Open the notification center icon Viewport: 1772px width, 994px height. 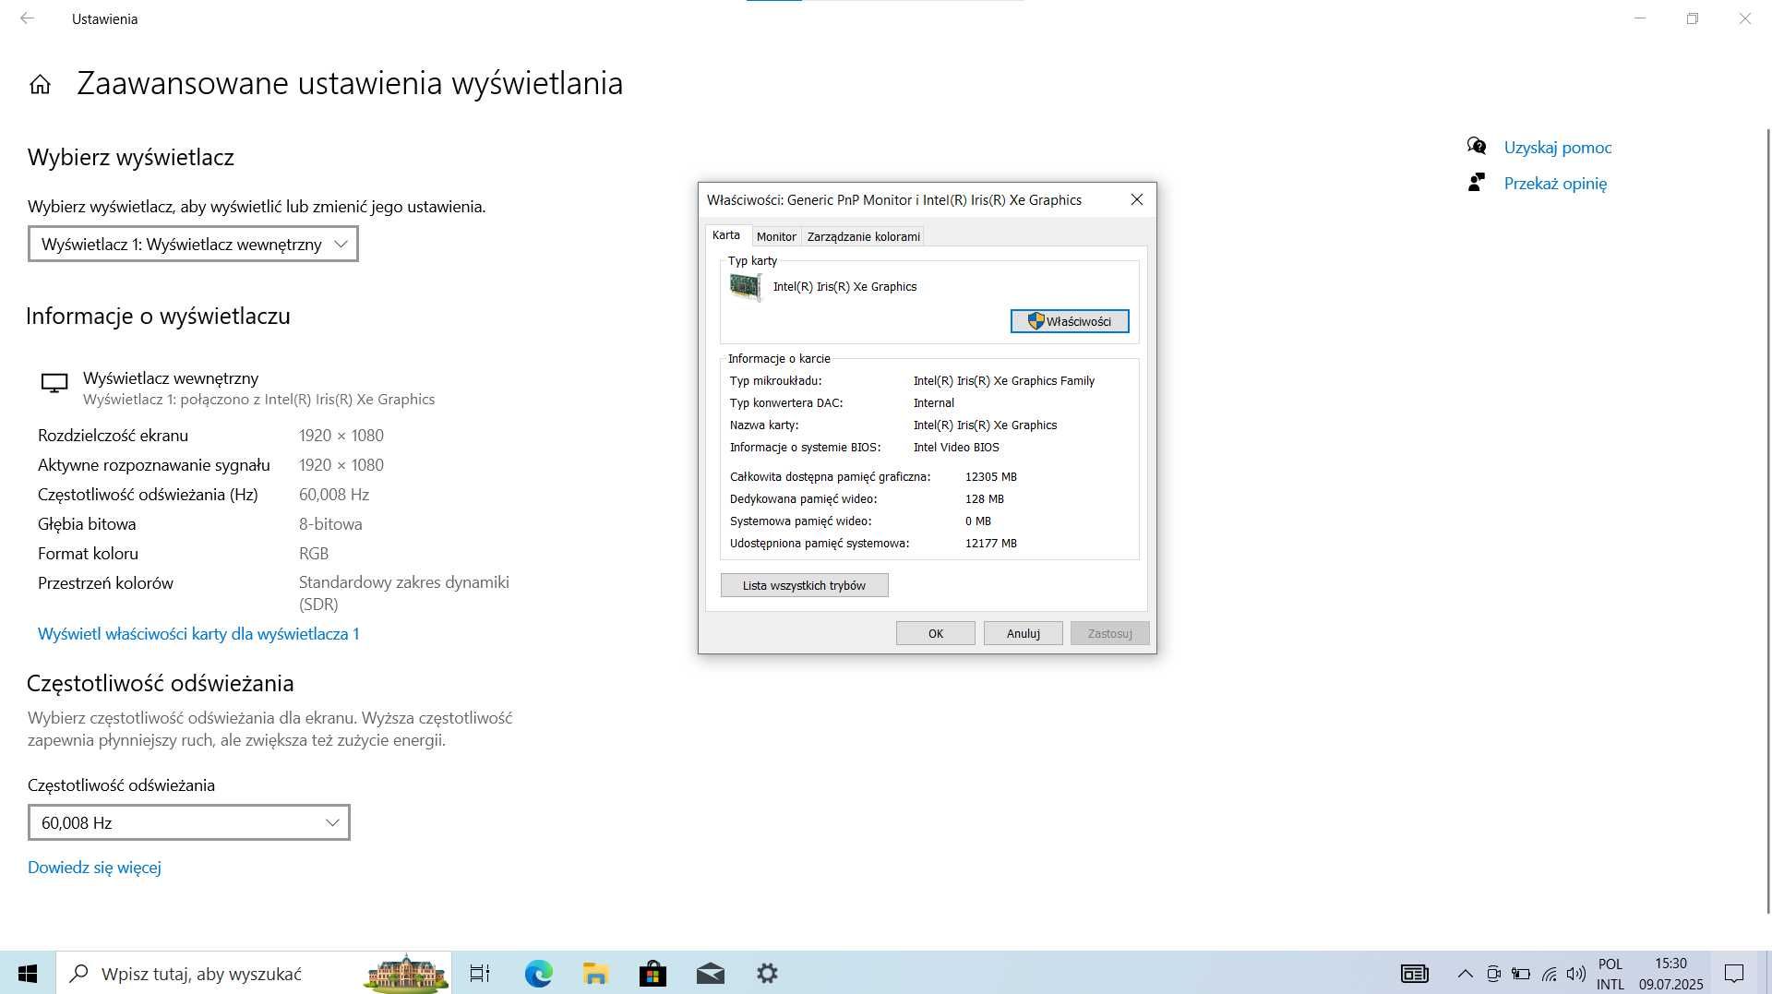1734,973
